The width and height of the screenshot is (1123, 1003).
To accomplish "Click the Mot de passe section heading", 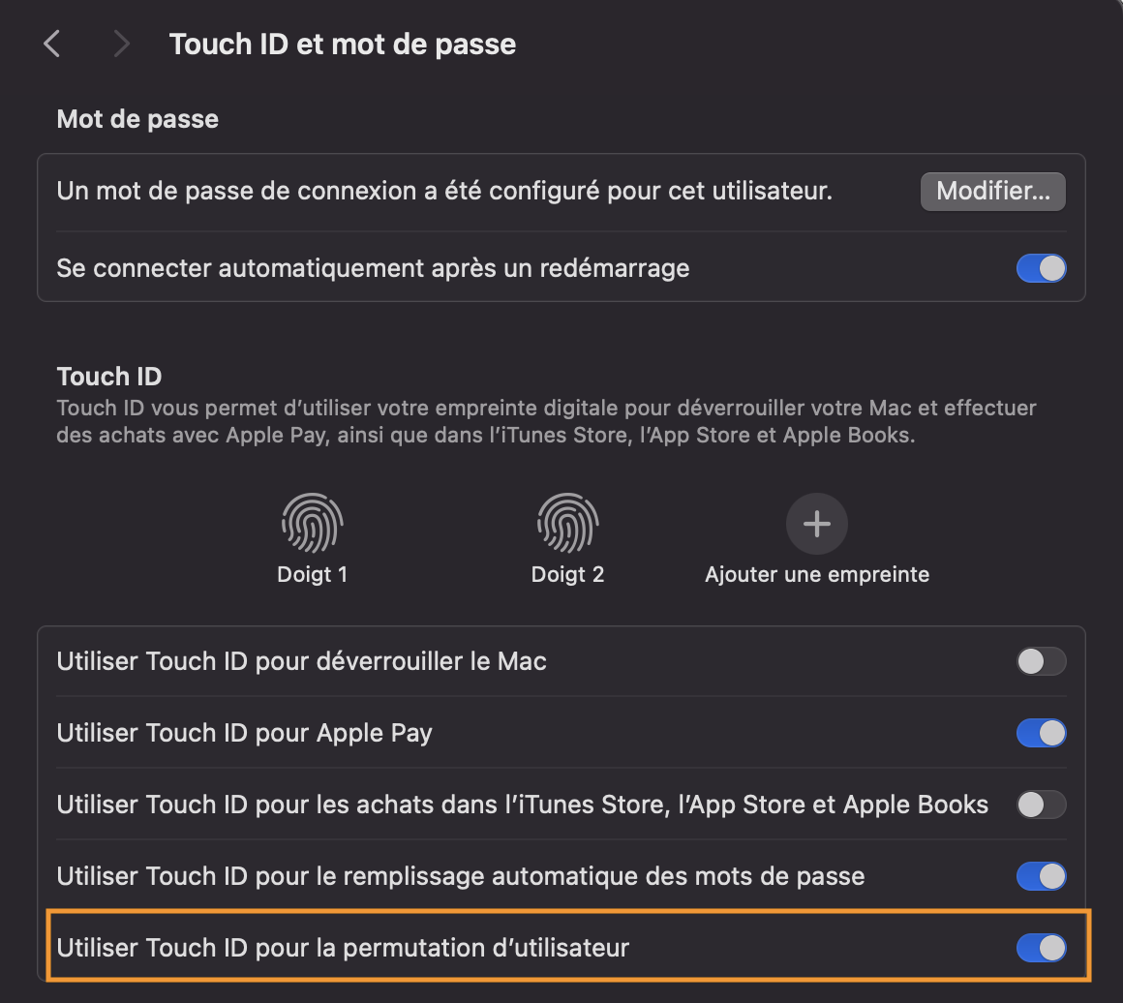I will (137, 119).
